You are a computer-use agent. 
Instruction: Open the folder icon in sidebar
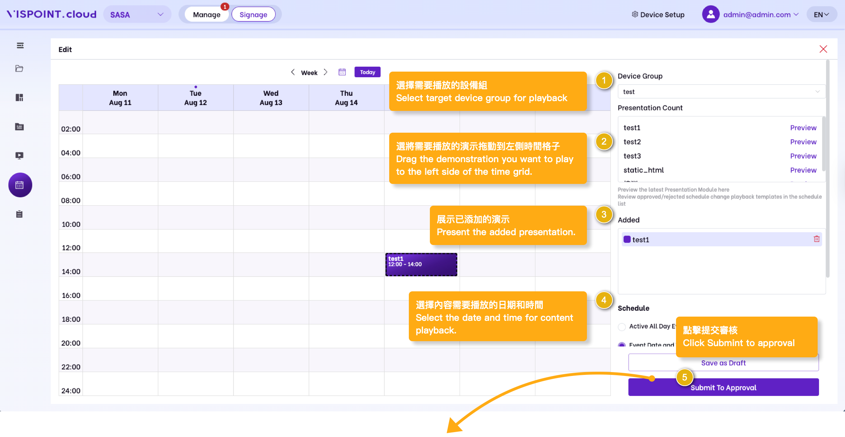pyautogui.click(x=19, y=68)
